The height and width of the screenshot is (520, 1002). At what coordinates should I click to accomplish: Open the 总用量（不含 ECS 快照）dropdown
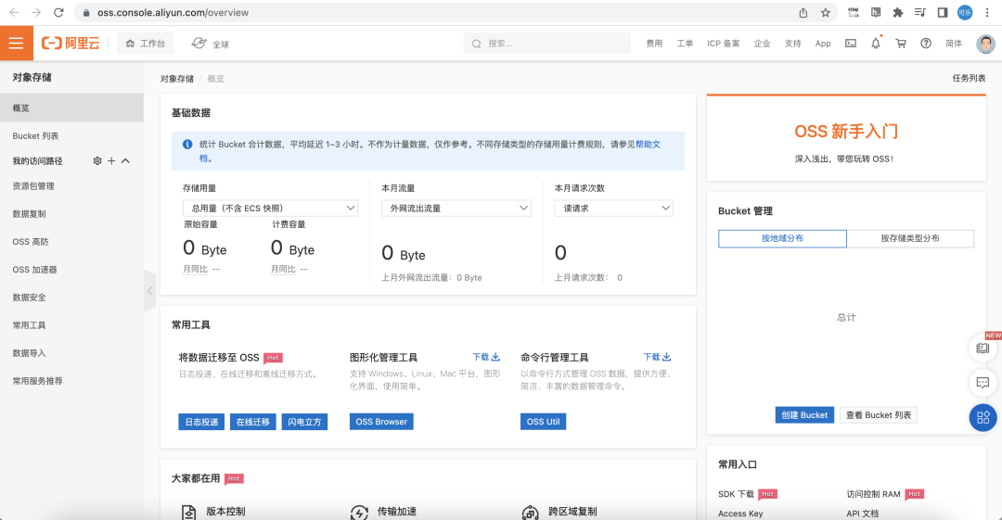[x=270, y=209]
